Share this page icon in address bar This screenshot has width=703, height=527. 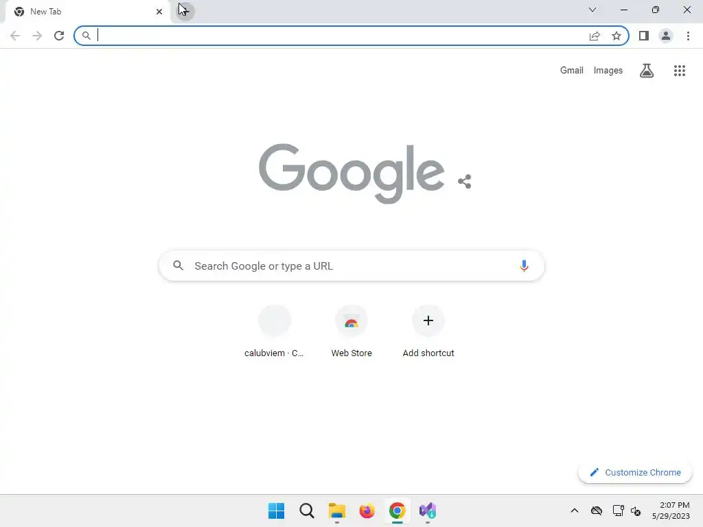pos(595,36)
